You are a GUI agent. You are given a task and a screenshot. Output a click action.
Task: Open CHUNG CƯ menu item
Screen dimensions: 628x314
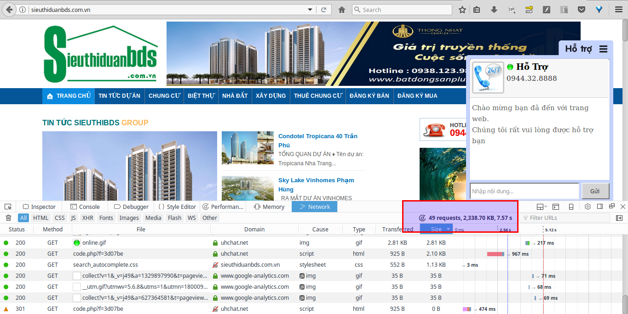pyautogui.click(x=164, y=96)
